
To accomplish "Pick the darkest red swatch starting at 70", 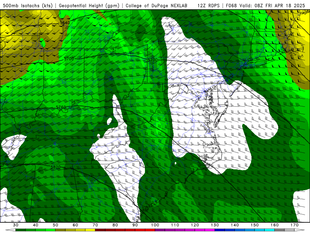I will 100,230.
